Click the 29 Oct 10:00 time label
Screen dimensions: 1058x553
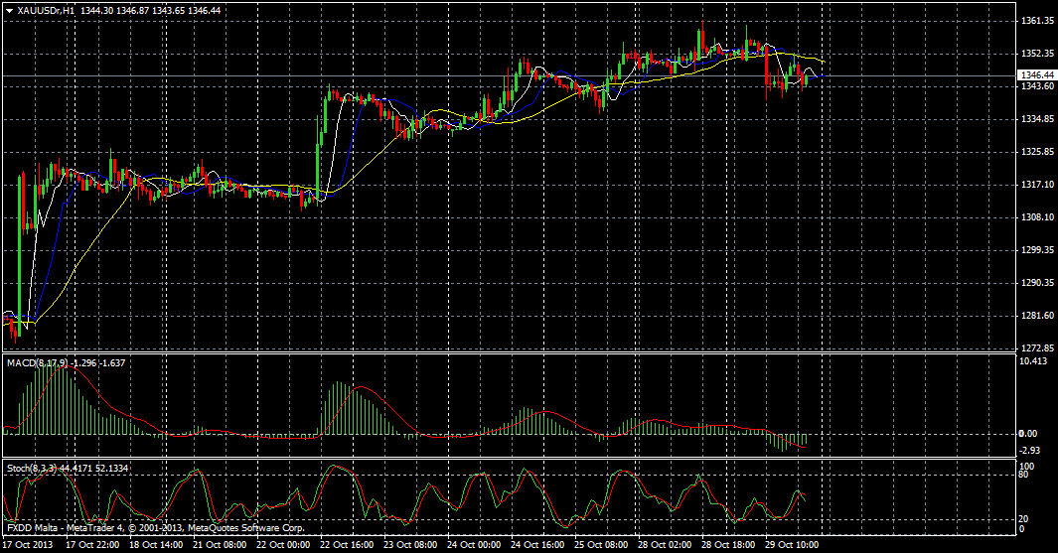click(790, 545)
